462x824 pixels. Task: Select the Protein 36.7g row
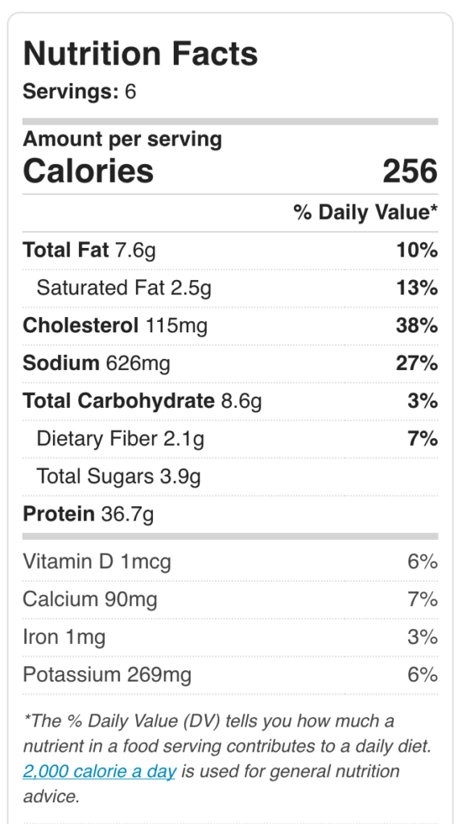click(x=230, y=514)
